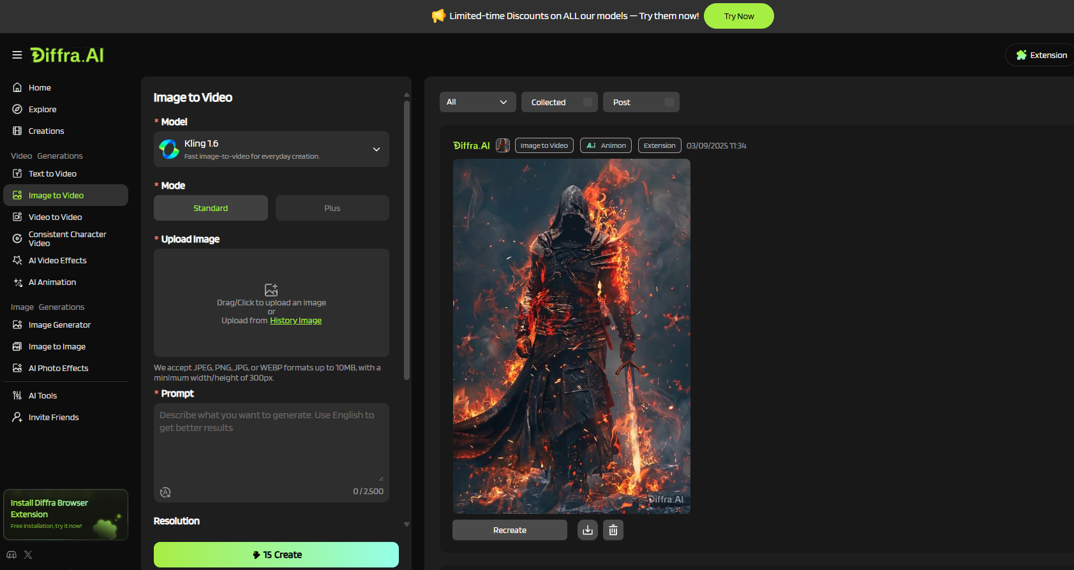Delete the generated video with trash icon

point(613,530)
